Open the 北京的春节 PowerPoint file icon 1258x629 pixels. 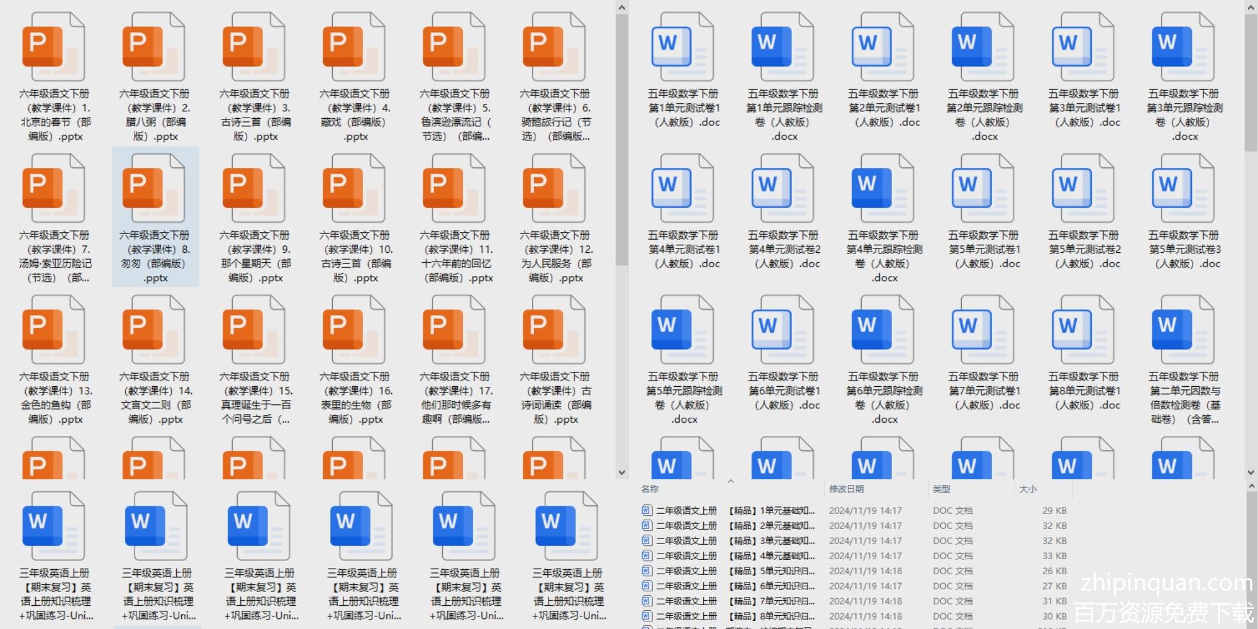[x=53, y=47]
